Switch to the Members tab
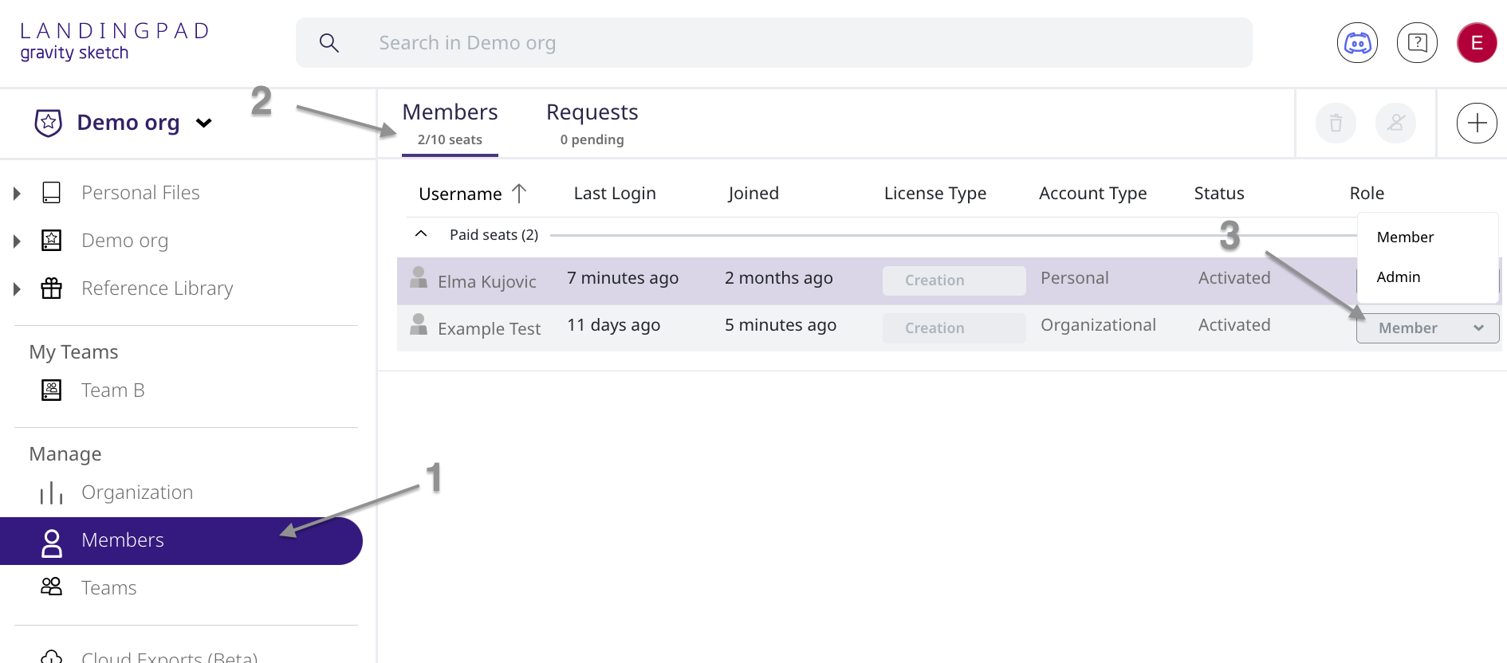This screenshot has height=663, width=1507. tap(450, 124)
